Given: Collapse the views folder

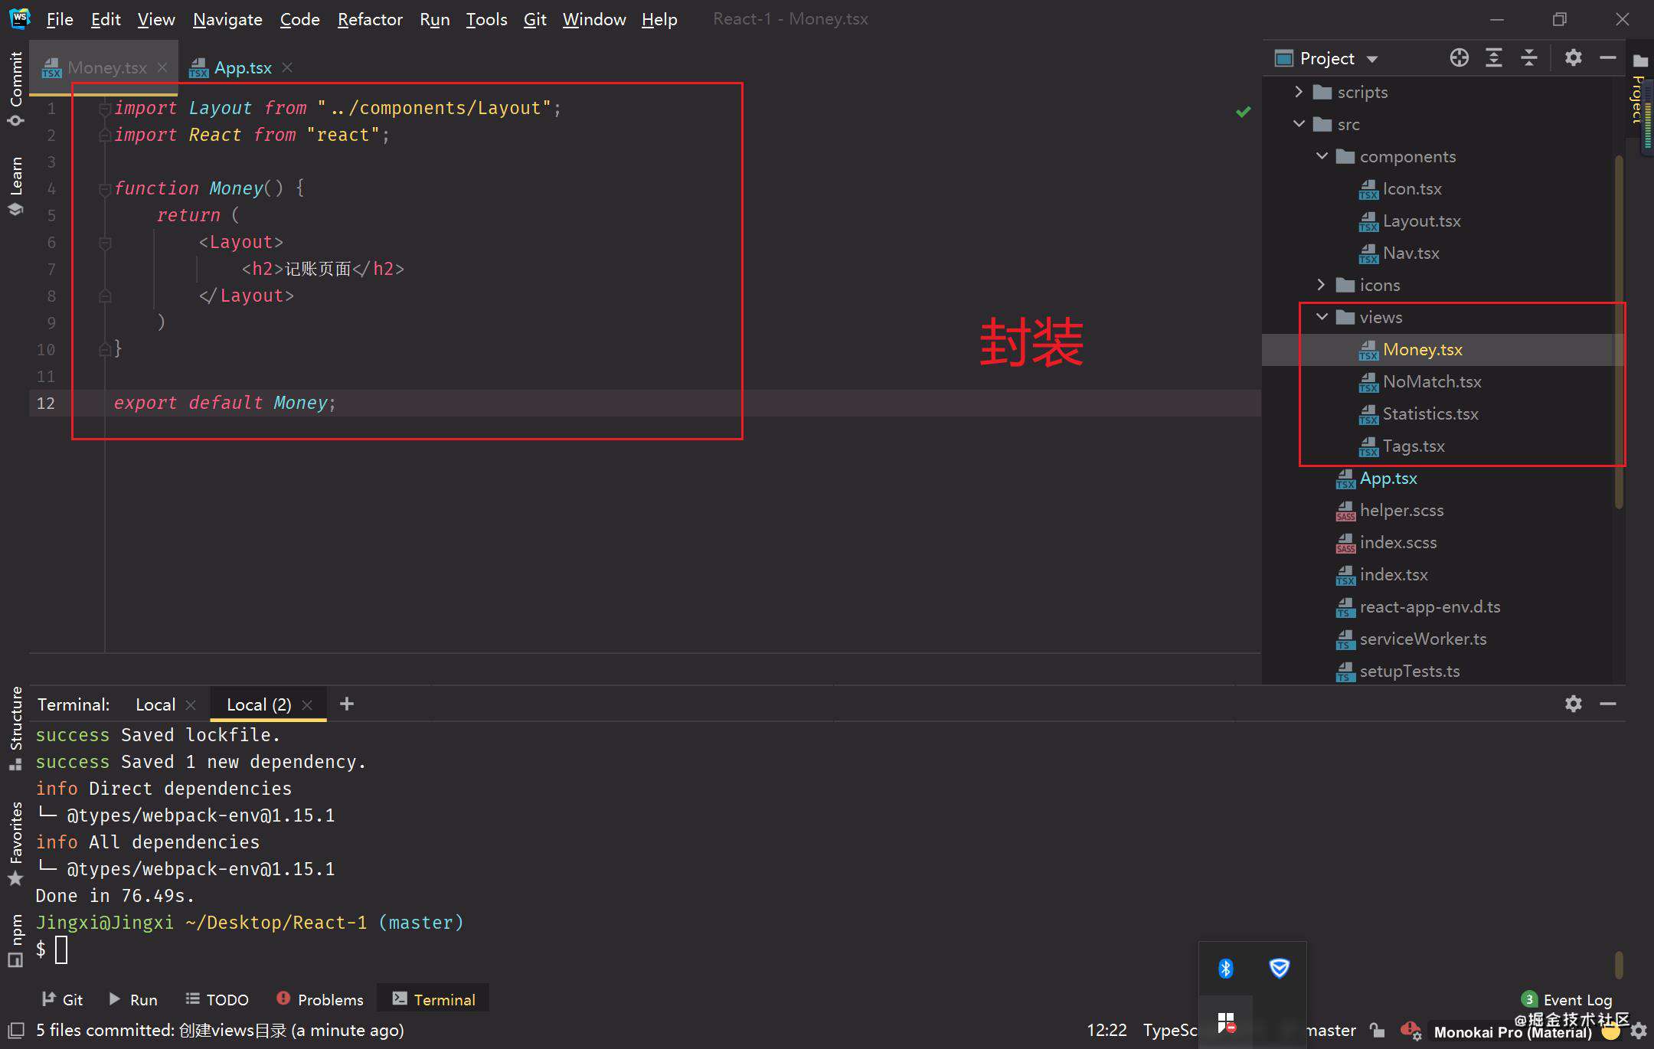Looking at the screenshot, I should pyautogui.click(x=1322, y=317).
